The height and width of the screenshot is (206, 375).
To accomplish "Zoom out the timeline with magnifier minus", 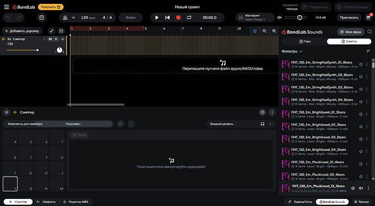I will (x=264, y=31).
